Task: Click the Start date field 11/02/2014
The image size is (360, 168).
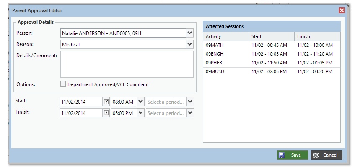Action: click(81, 102)
